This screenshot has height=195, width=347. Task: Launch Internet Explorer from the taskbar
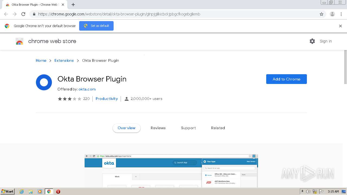[x=21, y=191]
